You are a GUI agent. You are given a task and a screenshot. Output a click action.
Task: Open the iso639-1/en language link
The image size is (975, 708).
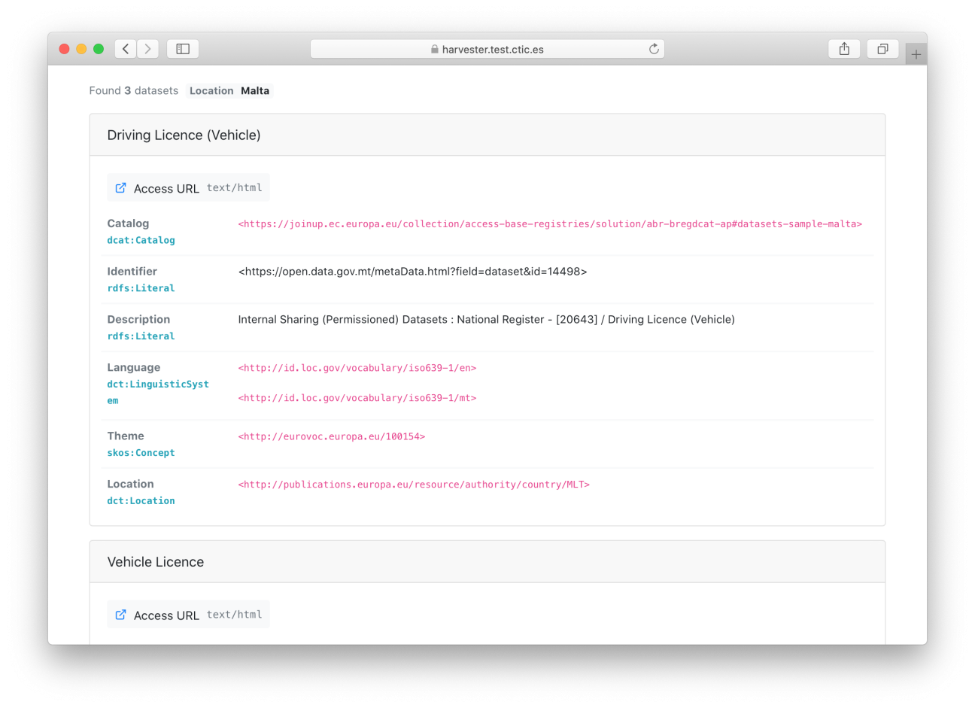[357, 368]
